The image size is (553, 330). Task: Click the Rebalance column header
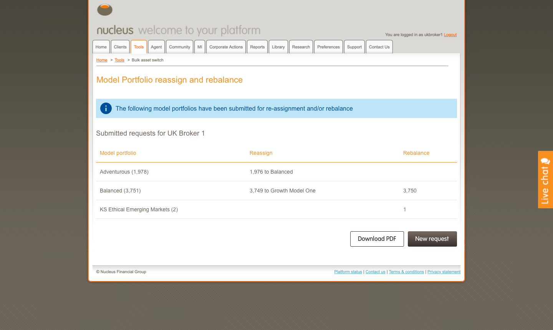tap(416, 153)
